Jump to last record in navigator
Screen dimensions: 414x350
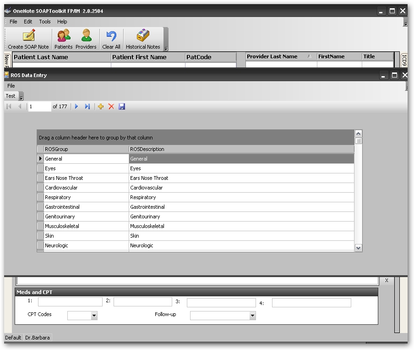point(87,106)
